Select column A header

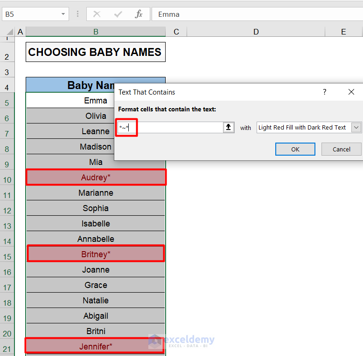(x=20, y=32)
